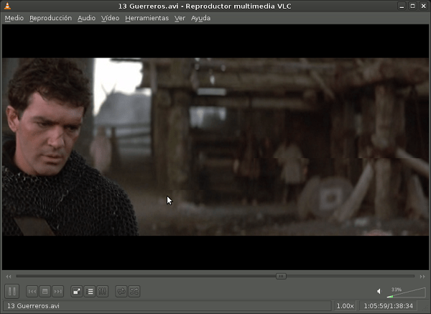Viewport: 431px width, 314px height.
Task: Toggle elapsed time display 1:05:59/1:38:34
Action: coord(388,306)
